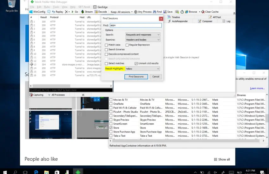
Task: Check Decode compressed content
Action: pos(106,54)
